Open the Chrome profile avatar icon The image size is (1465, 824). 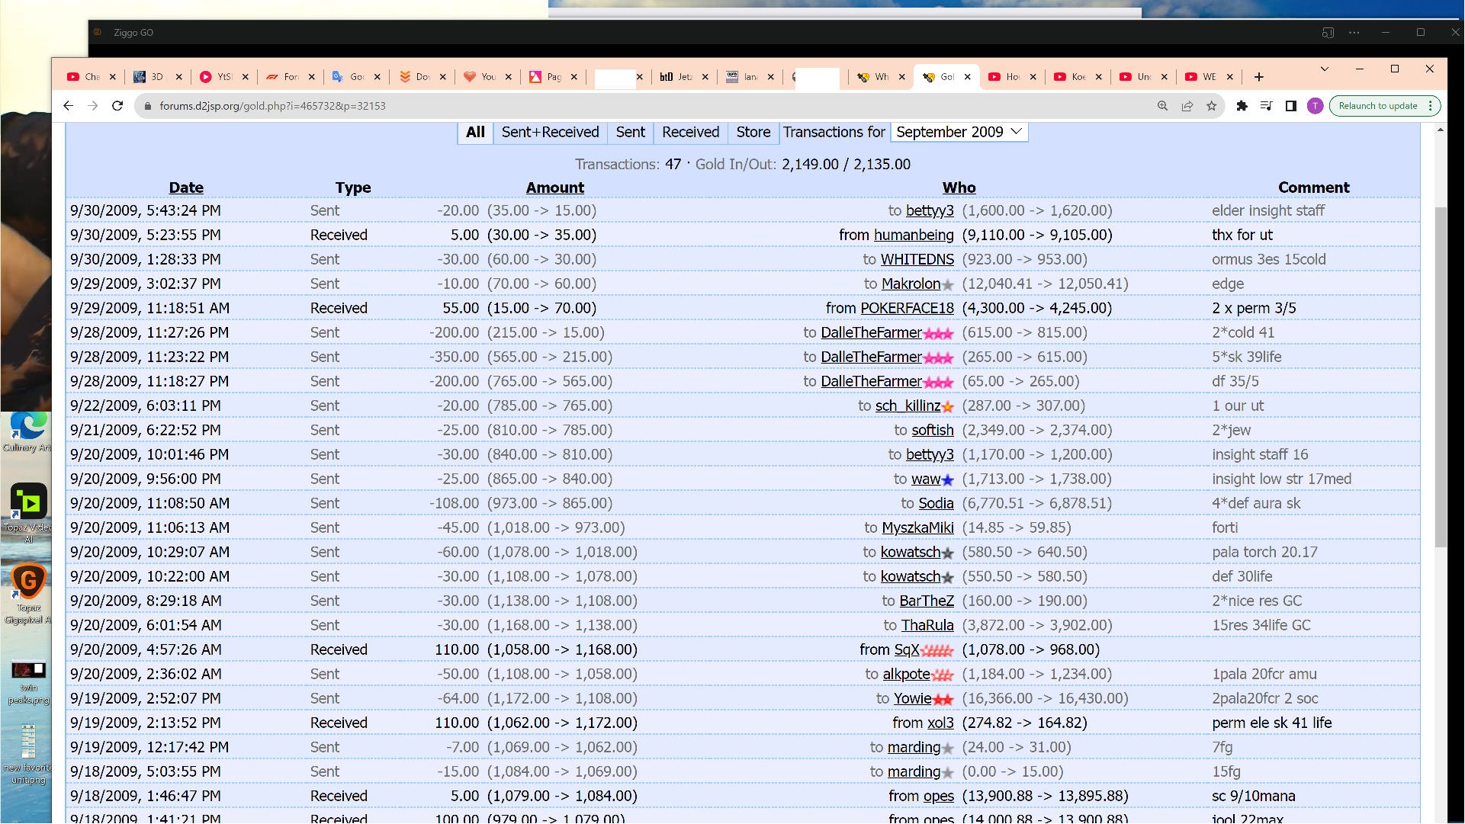click(x=1315, y=106)
